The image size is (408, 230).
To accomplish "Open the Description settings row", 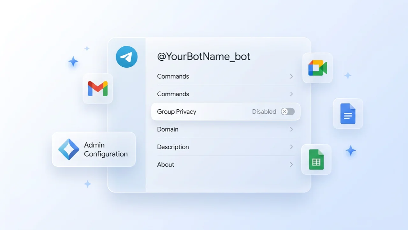I will 226,147.
